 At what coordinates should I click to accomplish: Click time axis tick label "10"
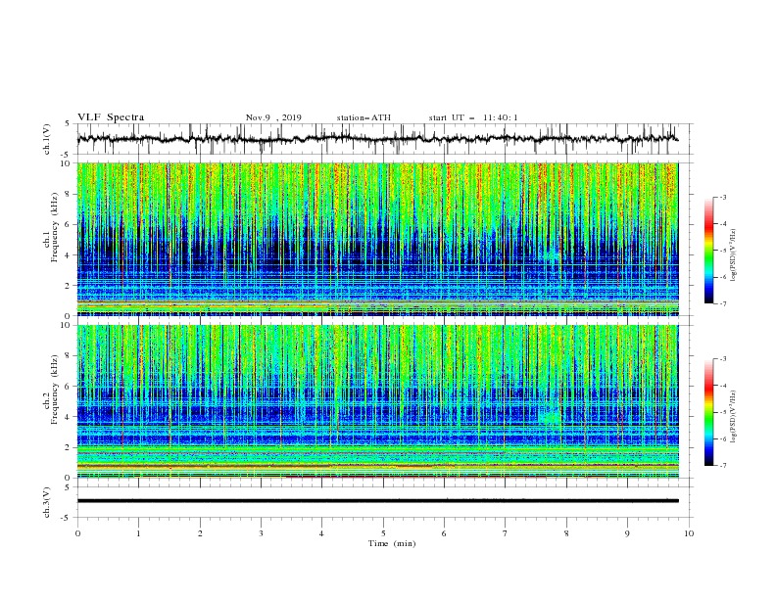click(689, 533)
